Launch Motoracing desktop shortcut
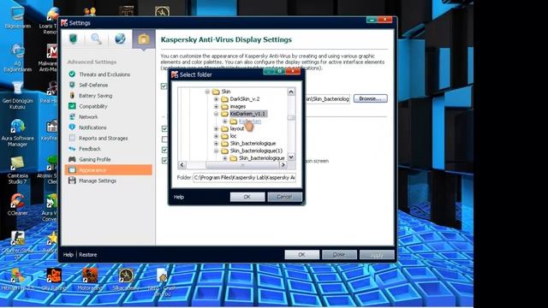Screen dimensions: 548x308 click(90, 280)
